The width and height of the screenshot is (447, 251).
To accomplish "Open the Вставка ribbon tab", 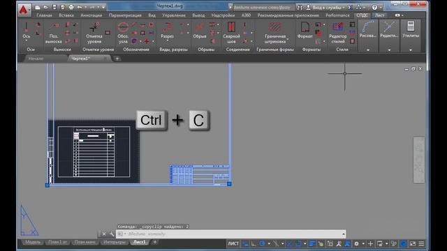I will tap(66, 15).
